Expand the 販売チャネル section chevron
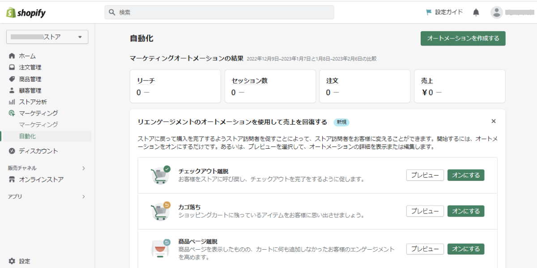The height and width of the screenshot is (268, 537). [x=84, y=168]
